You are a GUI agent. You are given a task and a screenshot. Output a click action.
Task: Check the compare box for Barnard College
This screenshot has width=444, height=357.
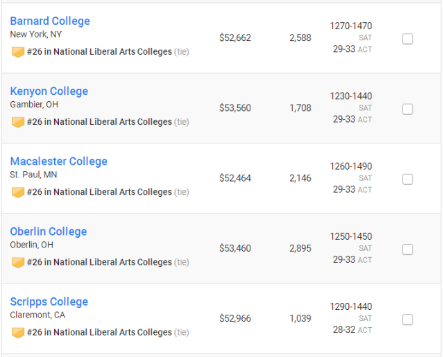coord(407,39)
